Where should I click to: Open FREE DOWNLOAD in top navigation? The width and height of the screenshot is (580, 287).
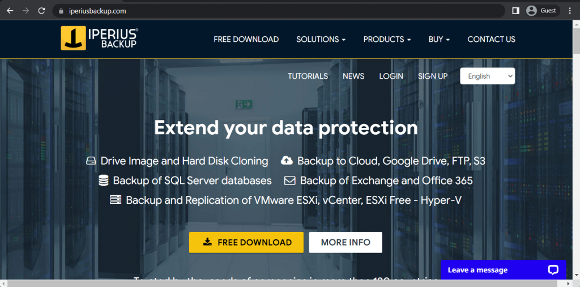(x=246, y=39)
